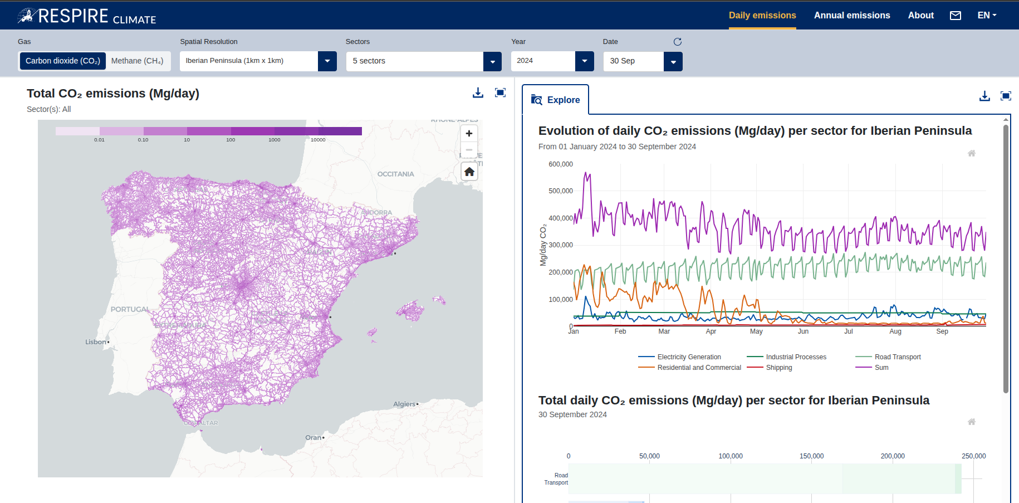The image size is (1019, 503).
Task: Open the Year dropdown
Action: (x=584, y=61)
